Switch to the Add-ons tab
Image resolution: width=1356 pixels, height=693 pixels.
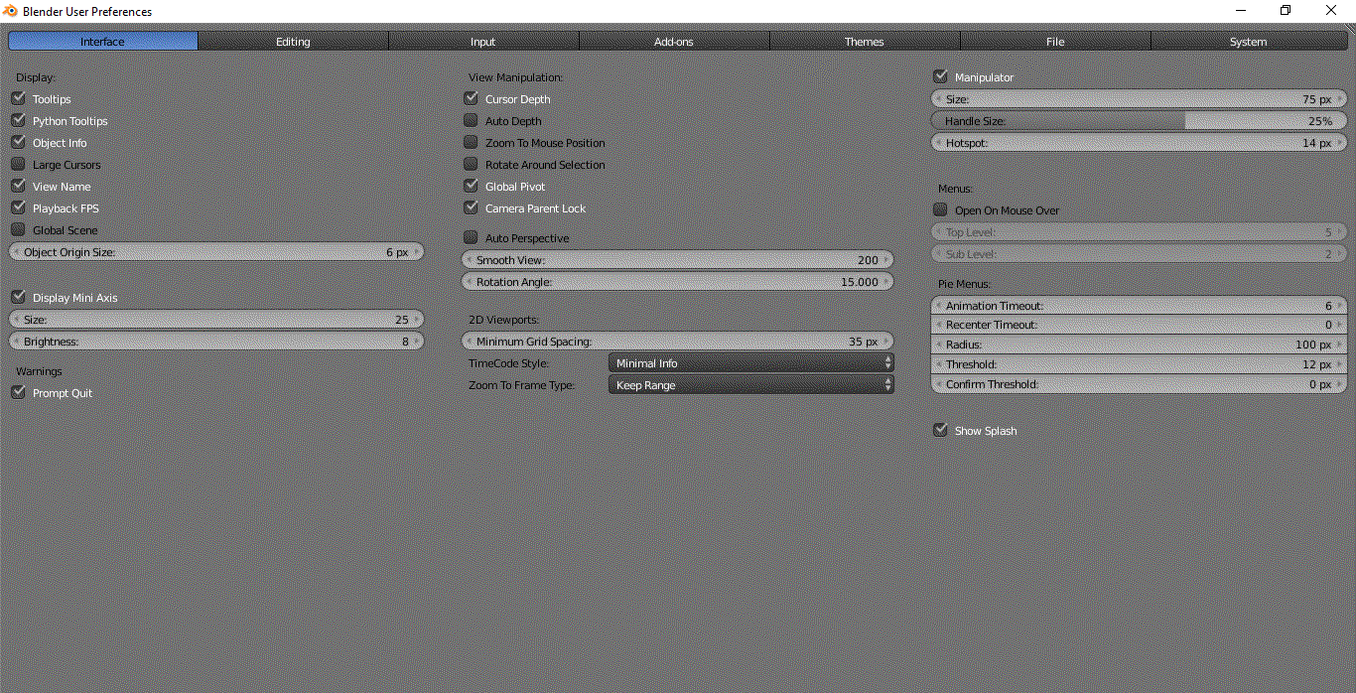tap(673, 42)
